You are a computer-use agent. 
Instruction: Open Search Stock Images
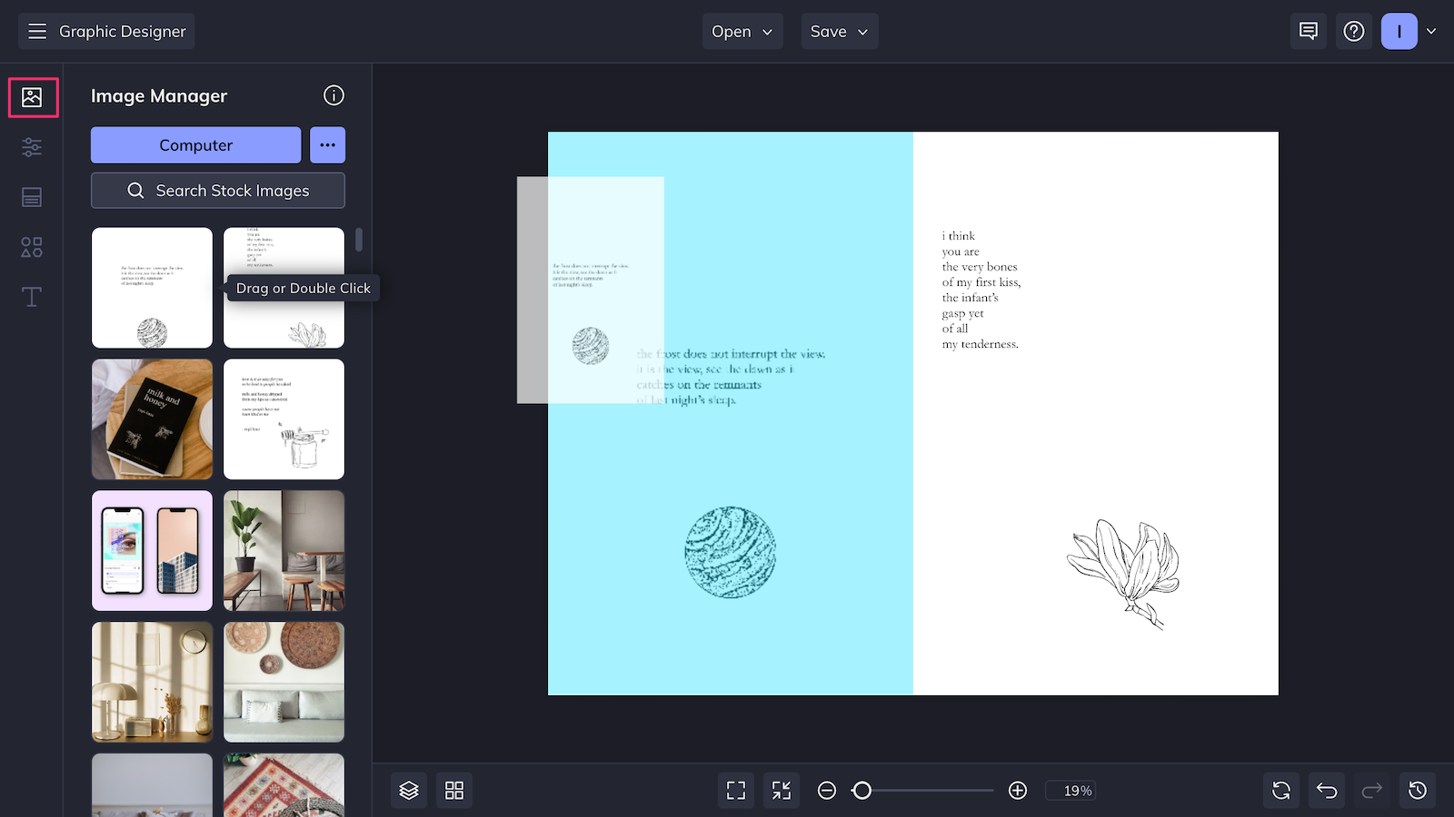click(217, 190)
